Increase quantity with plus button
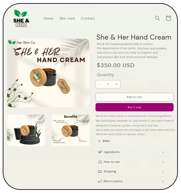Screen dimensions: 181x193 (116, 84)
